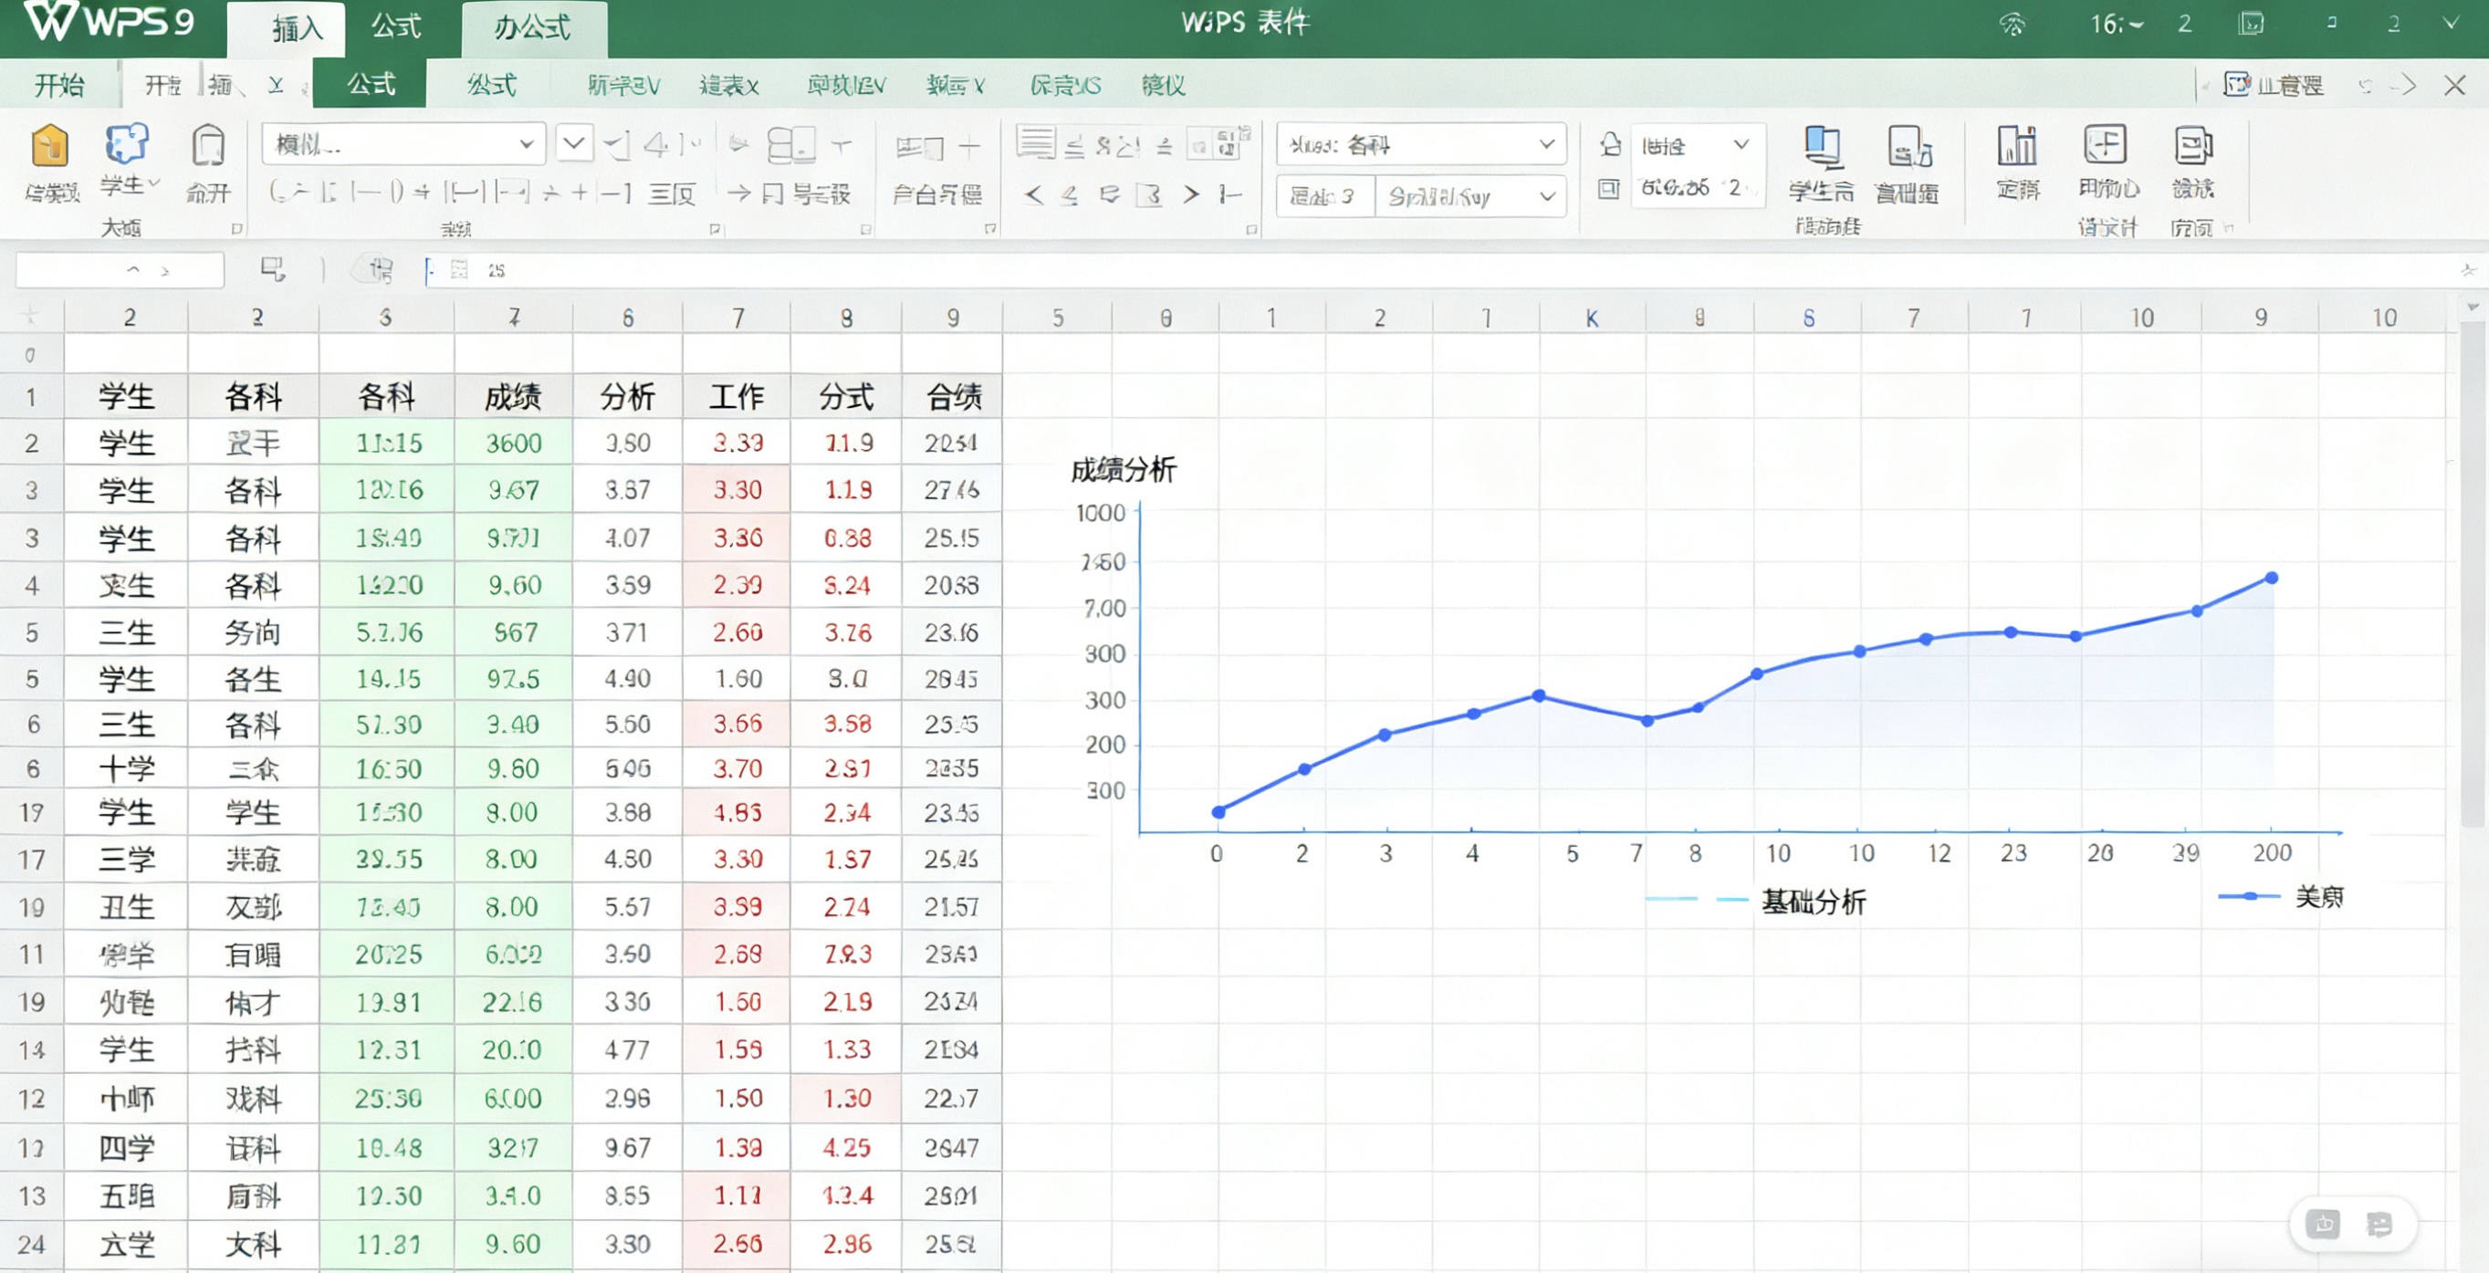This screenshot has height=1273, width=2489.
Task: Expand the sort order dropdown below the filter box
Action: pos(1546,196)
